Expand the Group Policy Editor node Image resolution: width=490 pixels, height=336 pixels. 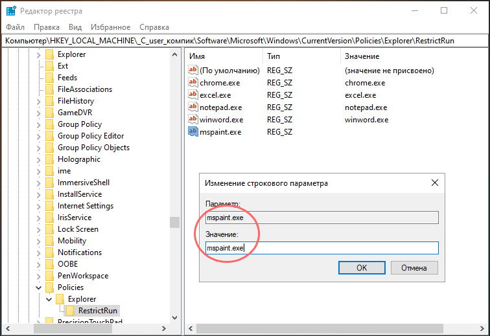click(x=38, y=137)
